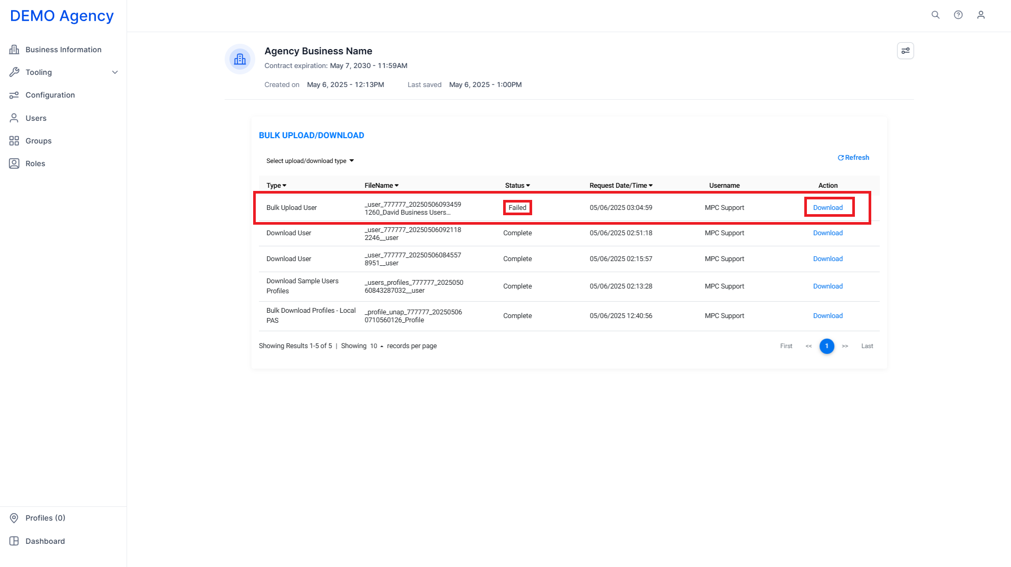Screen dimensions: 1011x567
Task: Click the Dashboard layout icon
Action: 14,541
